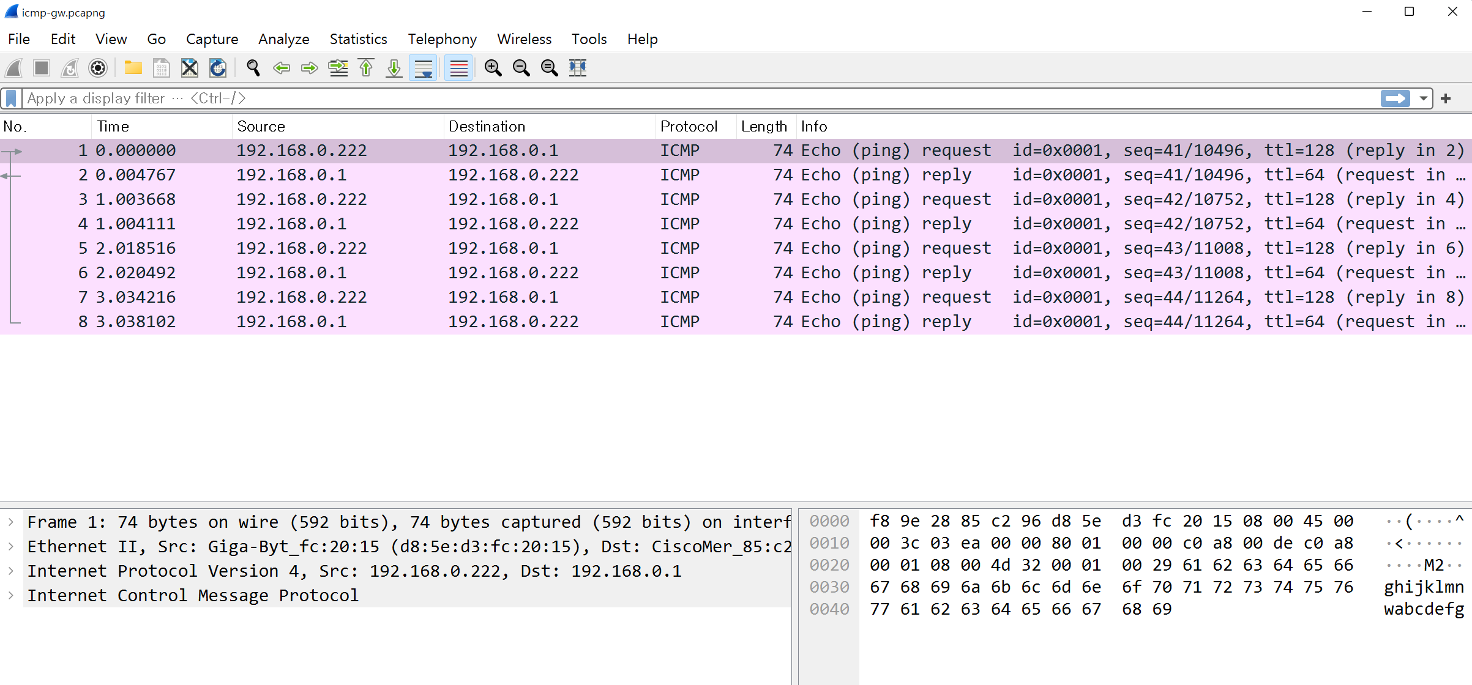Toggle auto-scroll during live capture
This screenshot has width=1472, height=685.
point(424,68)
